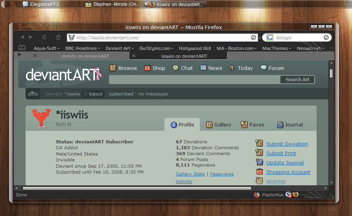Open the bookmarks book icon
Viewport: 352px width, 216px height.
point(22,48)
